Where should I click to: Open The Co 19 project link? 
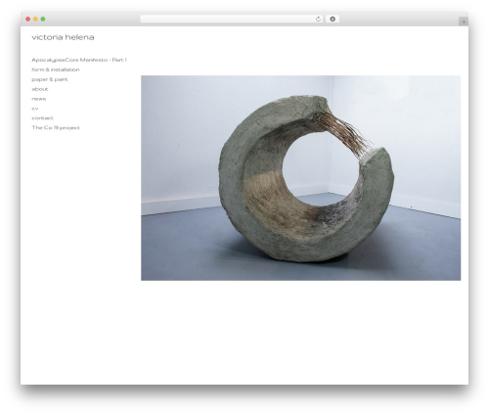pos(56,127)
